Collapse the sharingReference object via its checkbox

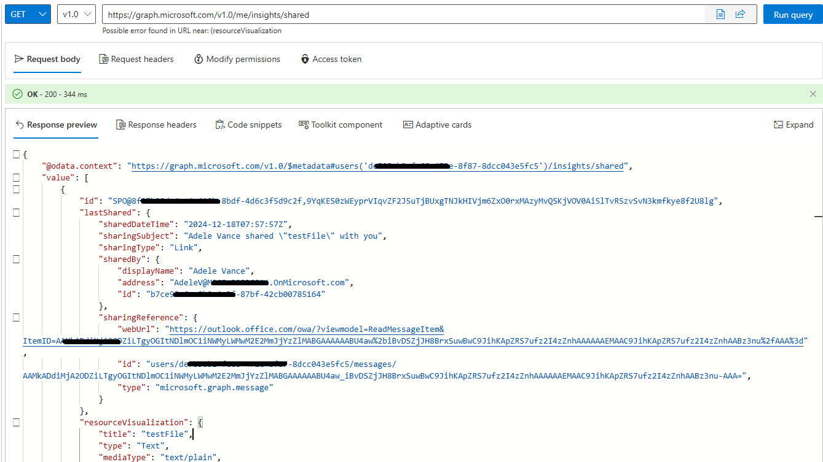pyautogui.click(x=16, y=317)
